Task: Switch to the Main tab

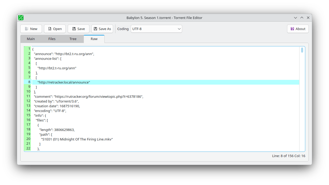Action: (31, 39)
